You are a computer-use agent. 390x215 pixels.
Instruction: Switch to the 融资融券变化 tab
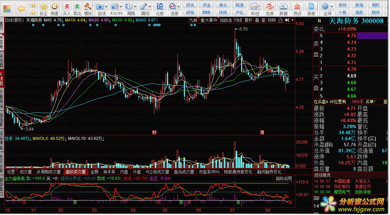269,172
